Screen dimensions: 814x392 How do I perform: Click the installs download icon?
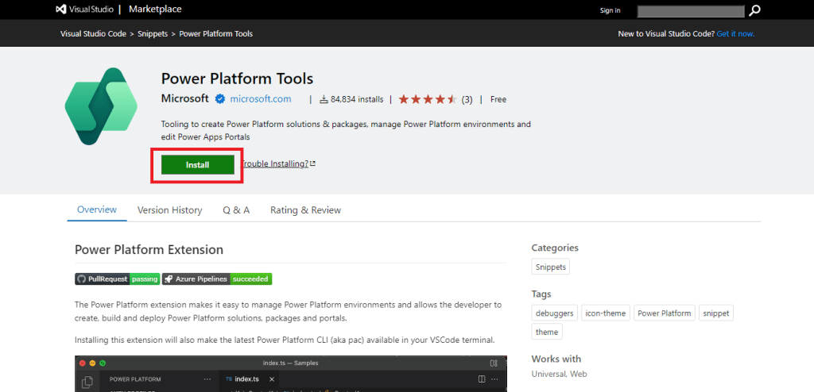[x=324, y=100]
